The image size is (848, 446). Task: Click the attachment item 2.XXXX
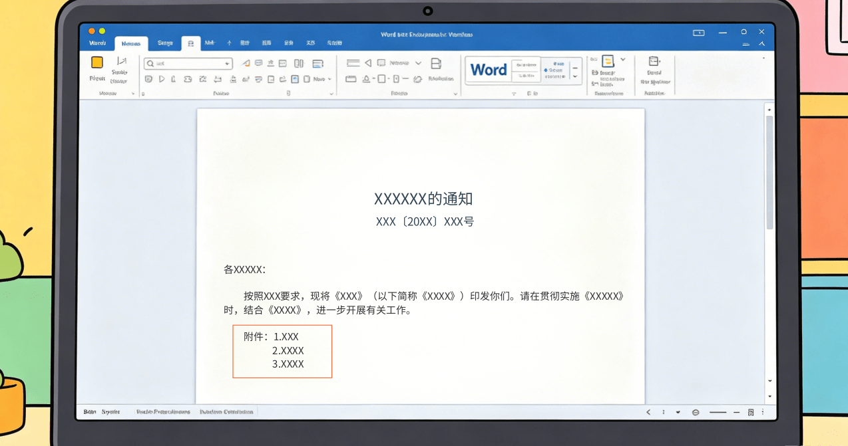point(288,350)
